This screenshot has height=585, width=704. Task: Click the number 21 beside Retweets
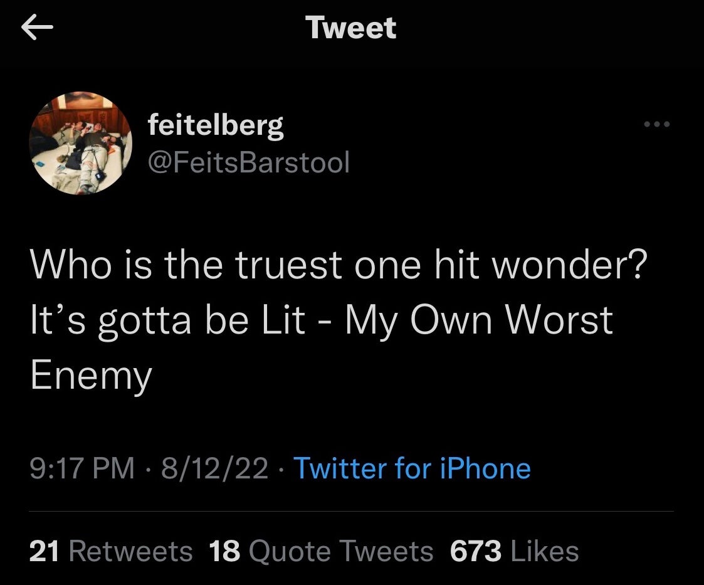(x=44, y=552)
